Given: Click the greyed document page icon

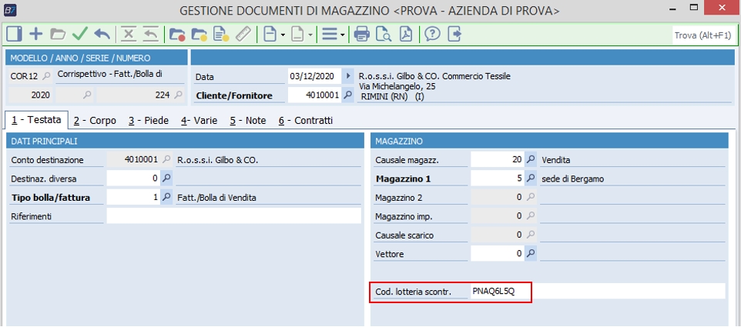Looking at the screenshot, I should (x=297, y=35).
